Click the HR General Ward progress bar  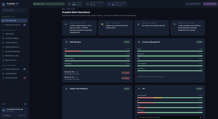[x=170, y=98]
